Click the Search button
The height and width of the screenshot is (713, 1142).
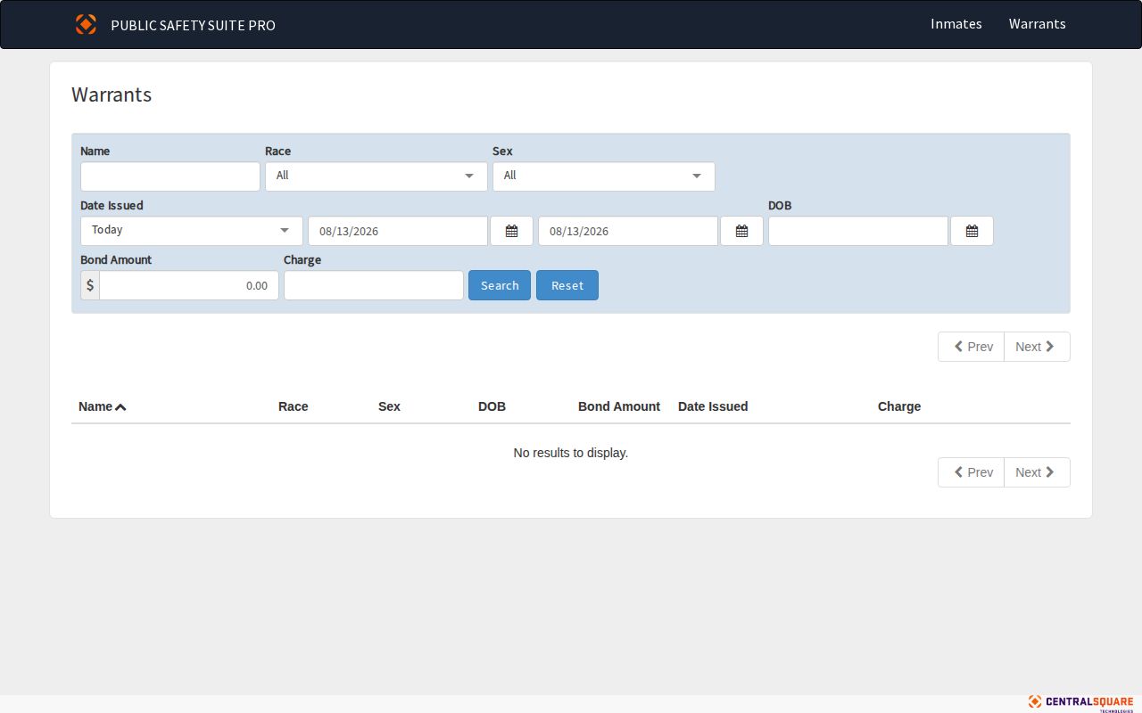coord(500,285)
